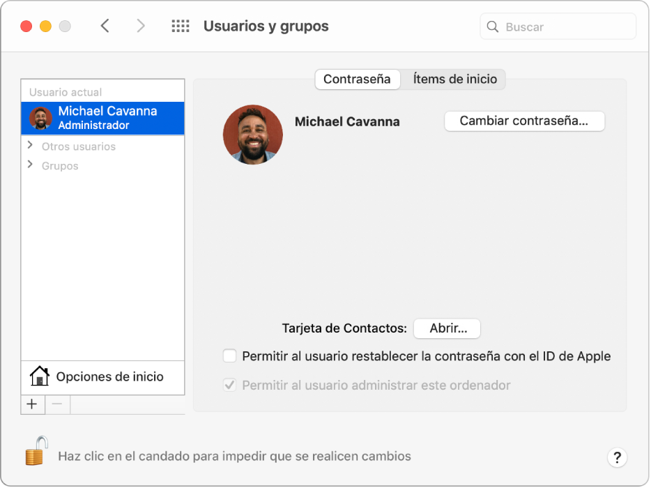Expand the Grupos section
The image size is (651, 488).
point(30,165)
